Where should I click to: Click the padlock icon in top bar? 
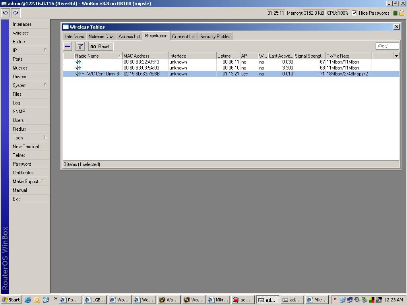tap(401, 13)
